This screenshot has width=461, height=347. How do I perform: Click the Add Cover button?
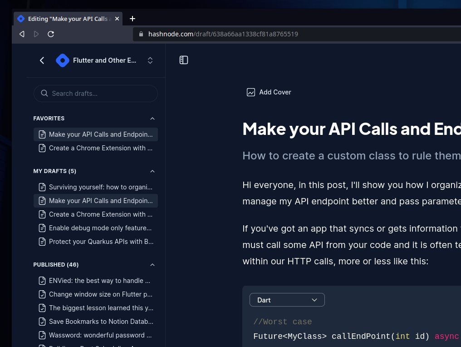pos(269,92)
